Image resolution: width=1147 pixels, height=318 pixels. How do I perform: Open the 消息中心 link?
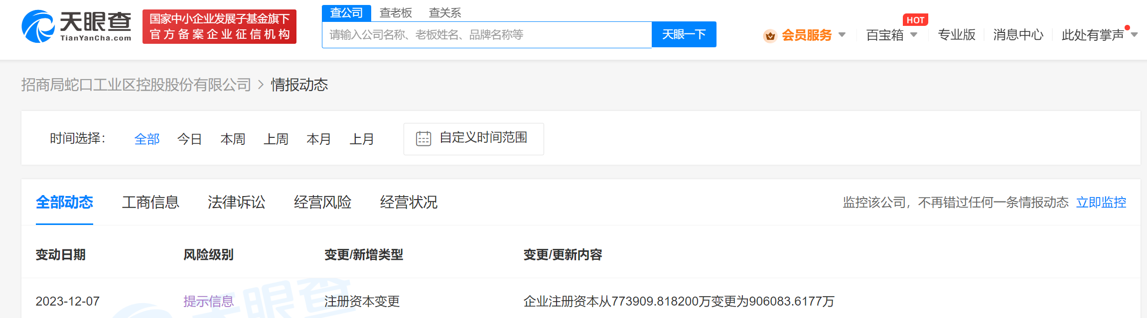(1018, 35)
